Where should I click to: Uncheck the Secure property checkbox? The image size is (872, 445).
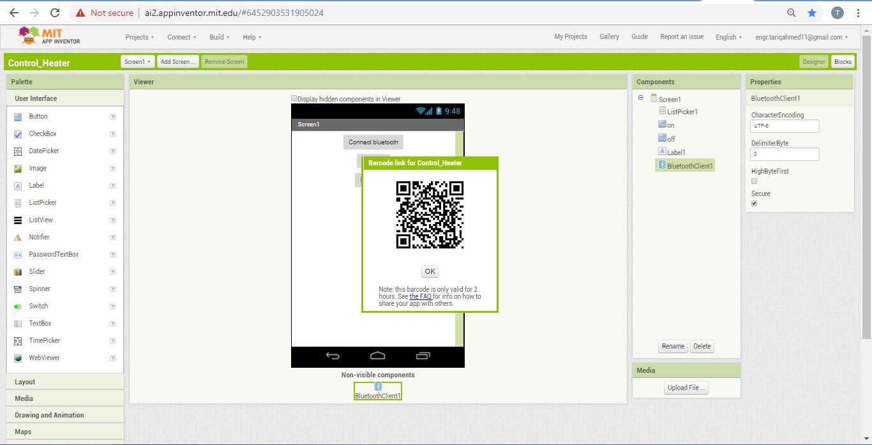pyautogui.click(x=755, y=204)
